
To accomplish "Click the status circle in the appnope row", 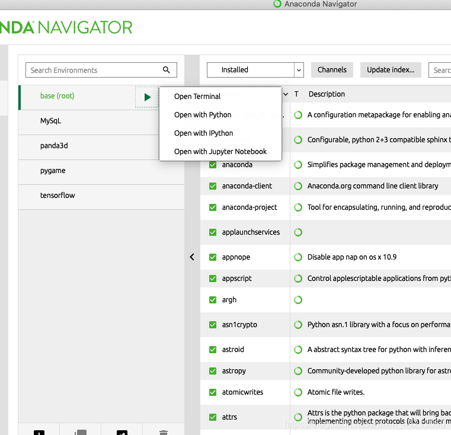I will click(298, 257).
